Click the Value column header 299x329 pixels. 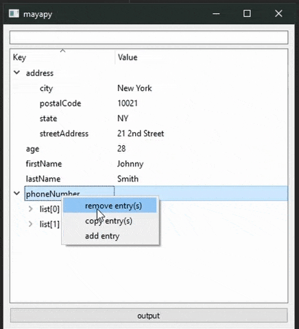click(201, 57)
